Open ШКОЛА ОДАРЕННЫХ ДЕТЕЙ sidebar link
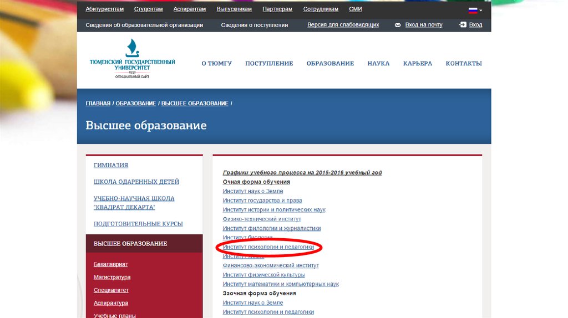 [x=136, y=182]
